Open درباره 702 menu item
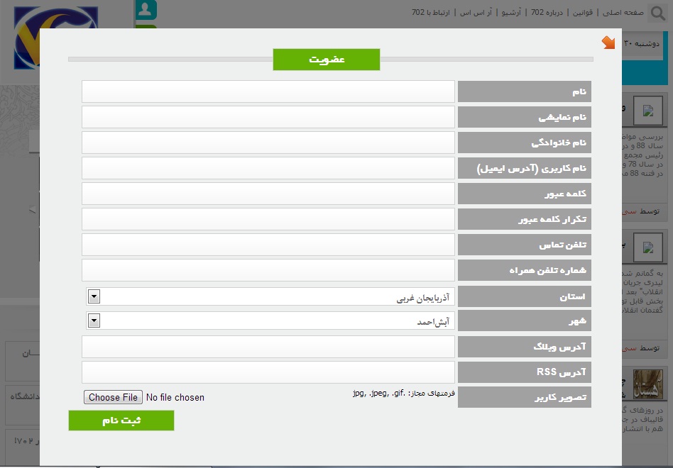The width and height of the screenshot is (673, 468). 547,13
